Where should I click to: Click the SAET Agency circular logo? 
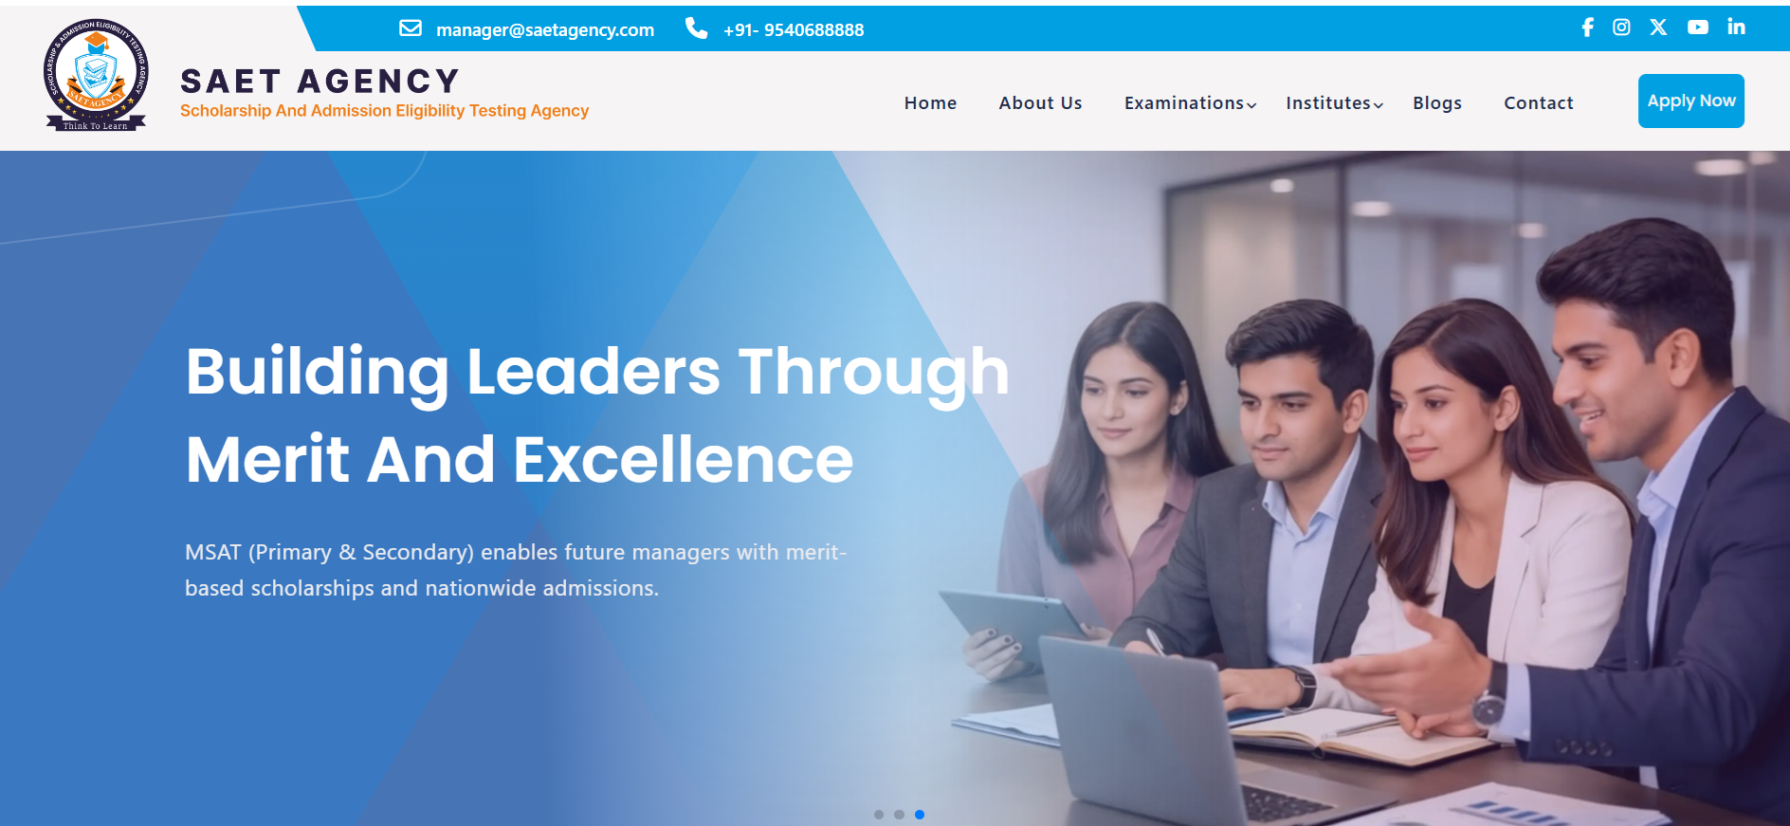[x=96, y=75]
